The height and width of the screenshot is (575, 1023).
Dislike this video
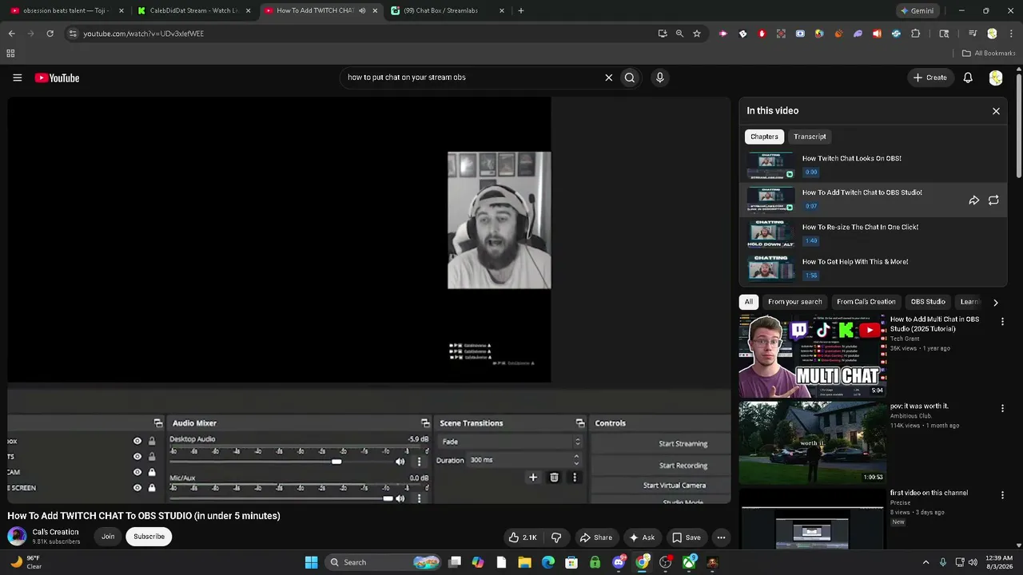pos(556,537)
